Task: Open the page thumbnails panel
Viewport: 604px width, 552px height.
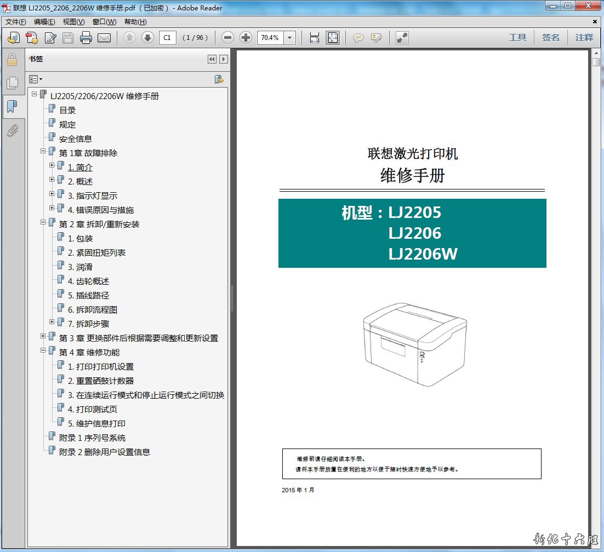Action: click(12, 83)
